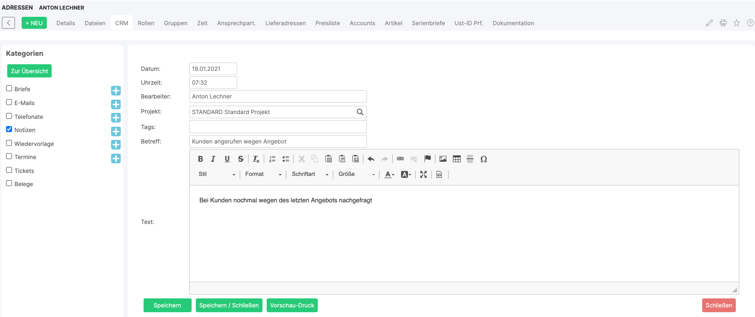Enable the E-Mails category checkbox
Viewport: 755px width, 317px height.
(x=9, y=102)
